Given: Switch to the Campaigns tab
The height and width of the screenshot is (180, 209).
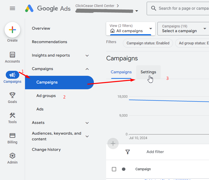Looking at the screenshot, I should click(121, 72).
